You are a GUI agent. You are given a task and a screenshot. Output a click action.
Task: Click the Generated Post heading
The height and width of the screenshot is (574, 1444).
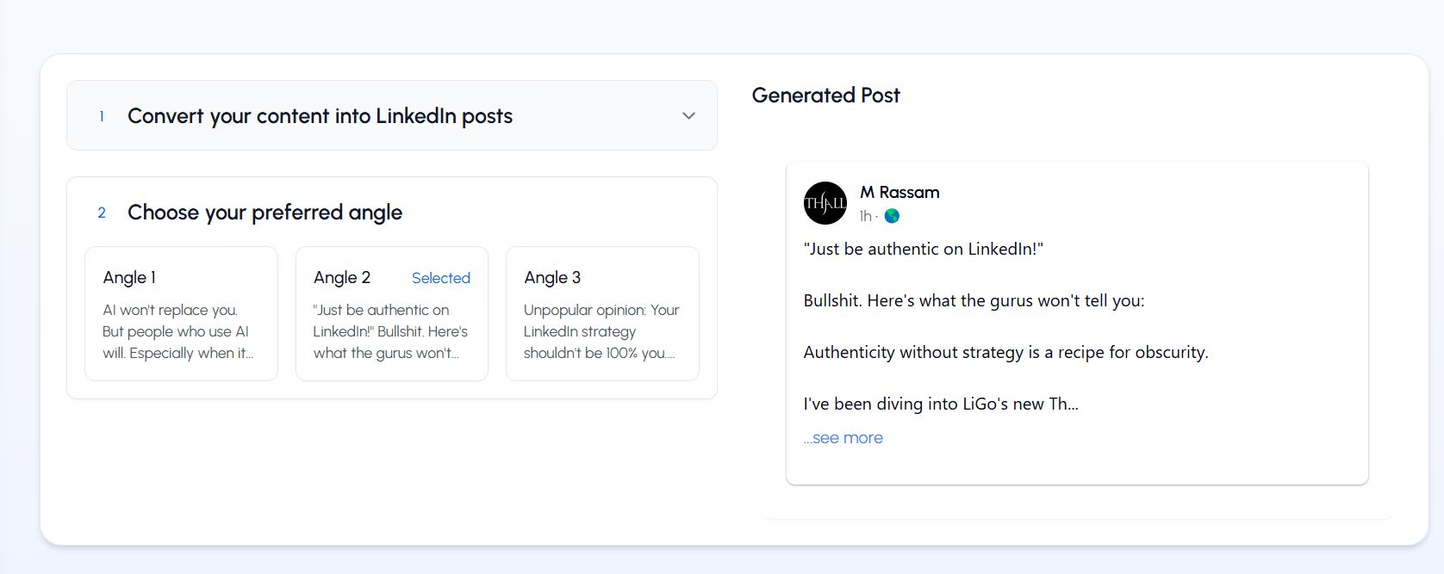click(x=825, y=96)
